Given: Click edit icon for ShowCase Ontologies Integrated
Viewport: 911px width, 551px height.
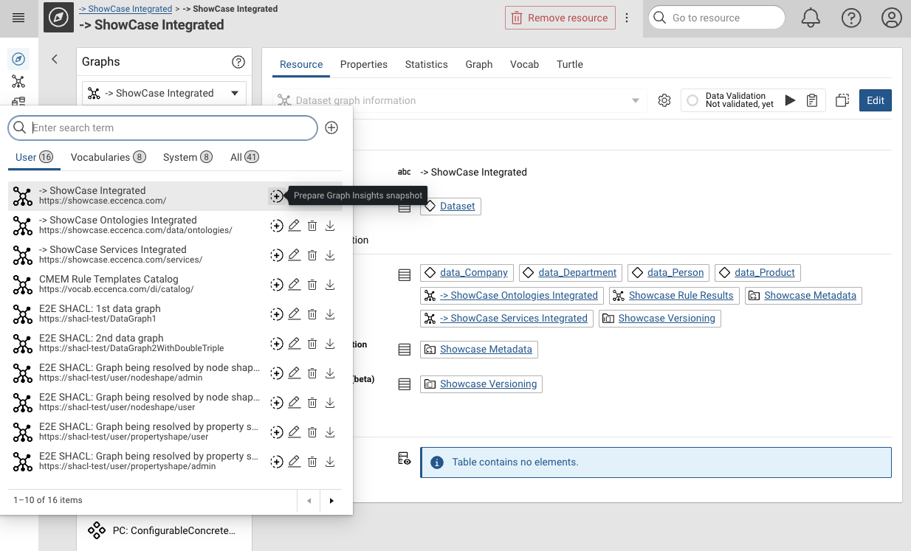Looking at the screenshot, I should click(x=294, y=226).
